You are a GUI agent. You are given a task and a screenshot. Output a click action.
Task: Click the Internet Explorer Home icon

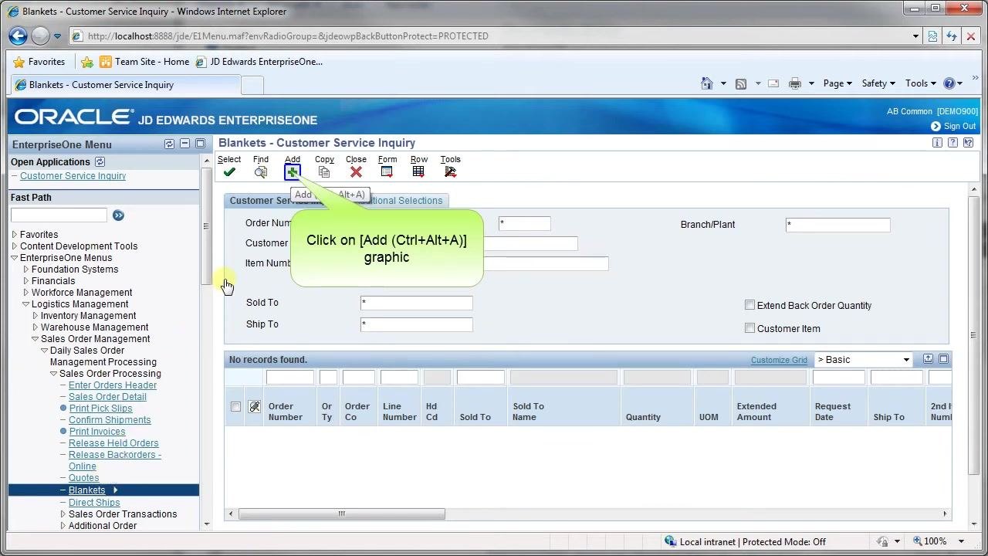tap(706, 83)
